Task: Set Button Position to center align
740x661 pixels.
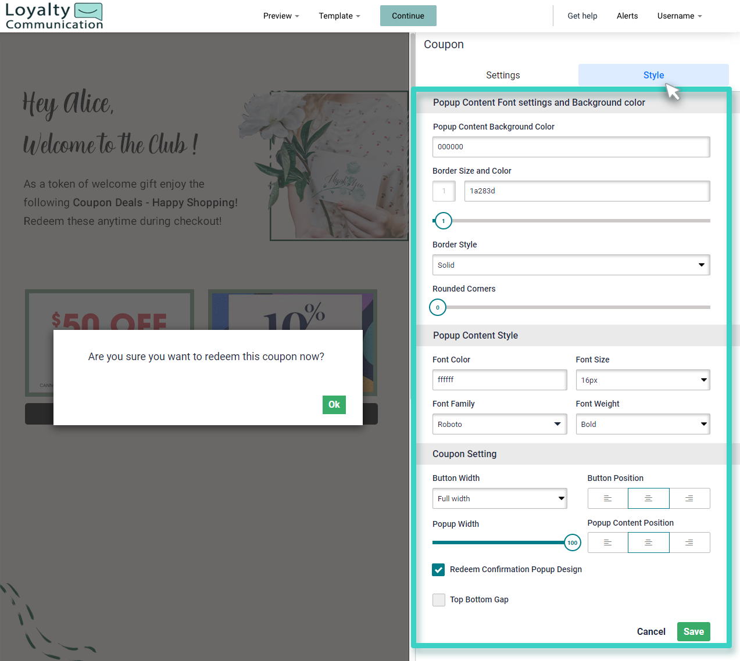Action: pos(649,498)
